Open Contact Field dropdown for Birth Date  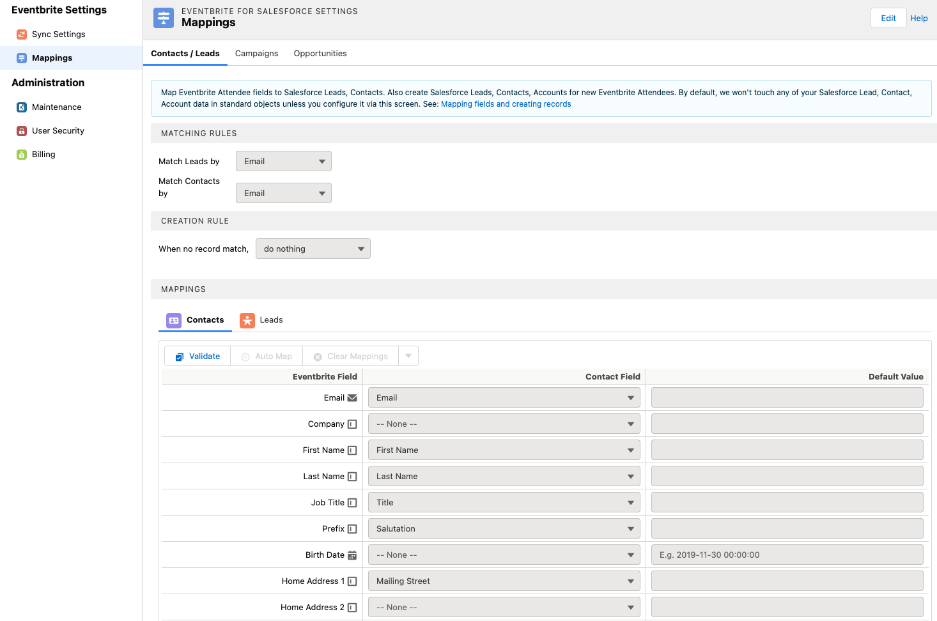[504, 555]
